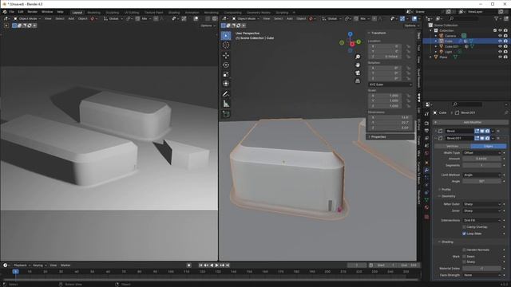Disable the Loop Slide checkbox
The image size is (511, 287).
coord(464,234)
